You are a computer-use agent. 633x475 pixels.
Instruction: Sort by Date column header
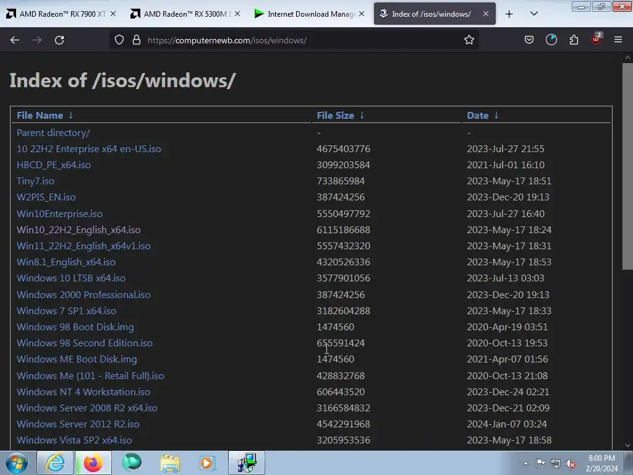pos(478,116)
